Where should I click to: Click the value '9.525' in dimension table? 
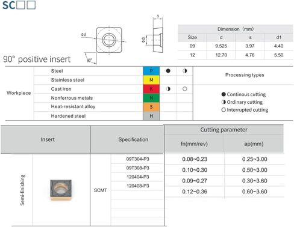pyautogui.click(x=221, y=46)
